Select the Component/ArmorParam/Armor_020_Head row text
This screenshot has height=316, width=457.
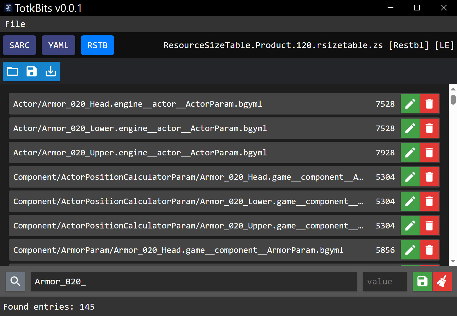tap(178, 250)
